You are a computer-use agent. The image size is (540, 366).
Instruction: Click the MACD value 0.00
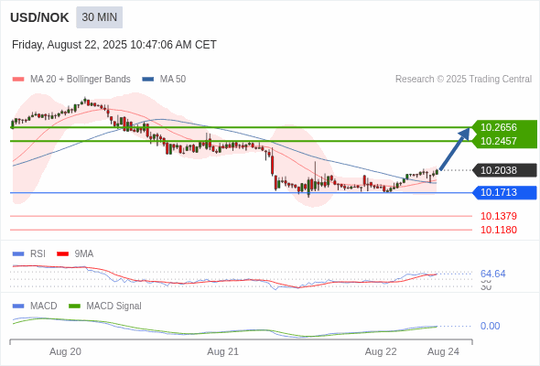pos(490,326)
